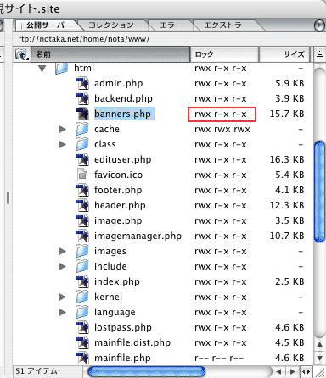Select the edituser.php file name
326x378 pixels.
(123, 159)
